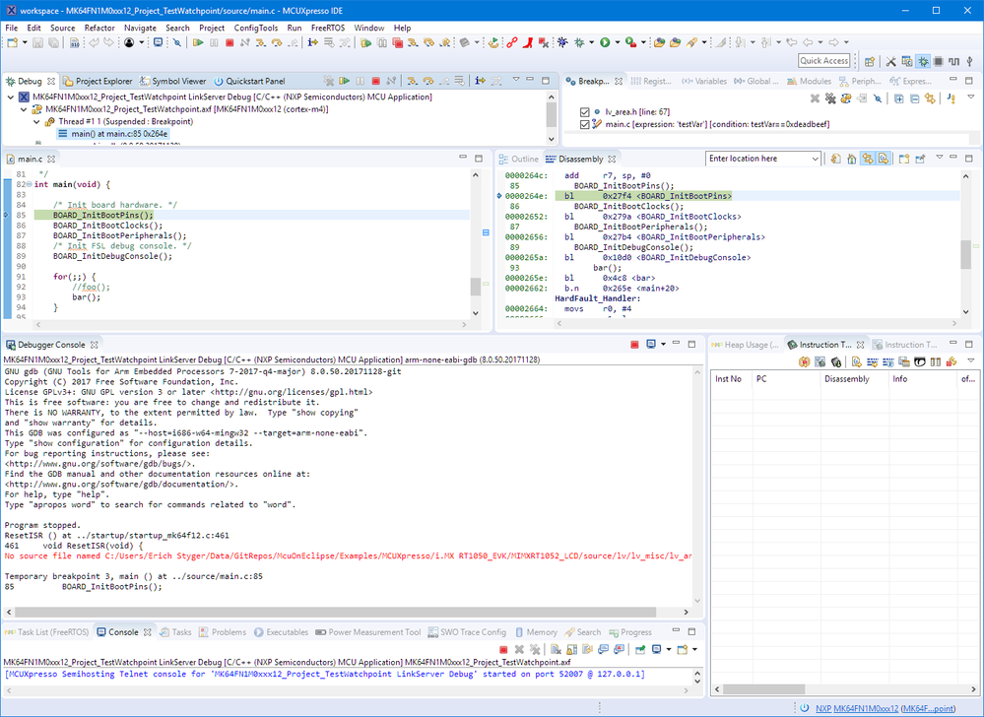Click Terminate in the Debug view toolbar
This screenshot has height=717, width=984.
click(376, 81)
